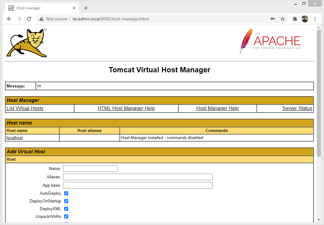This screenshot has height=225, width=324.
Task: Focus the Name input field
Action: (90, 168)
